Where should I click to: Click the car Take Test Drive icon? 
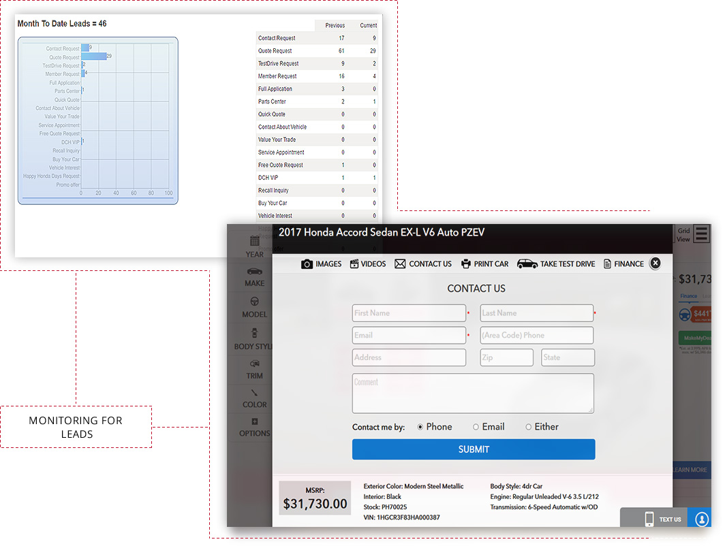(x=527, y=264)
